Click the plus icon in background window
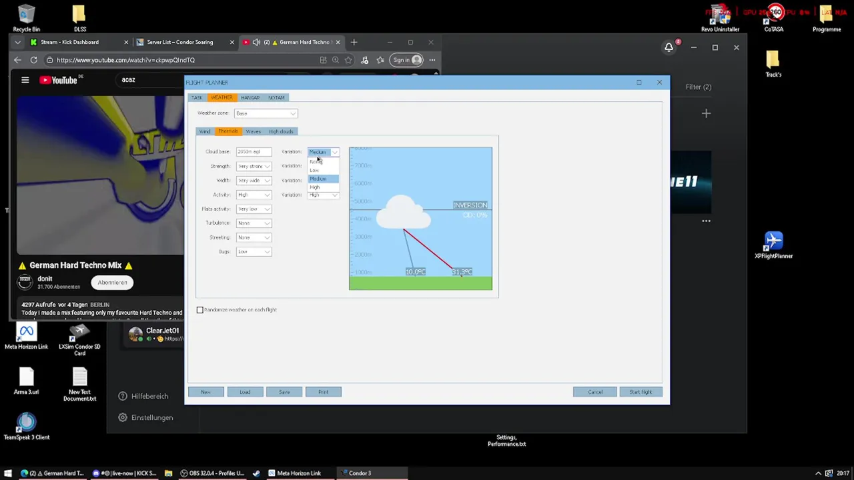This screenshot has width=854, height=480. click(706, 113)
